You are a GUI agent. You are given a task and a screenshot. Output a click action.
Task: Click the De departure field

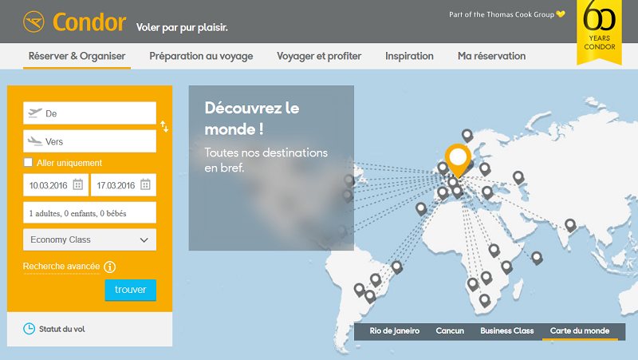click(x=89, y=113)
